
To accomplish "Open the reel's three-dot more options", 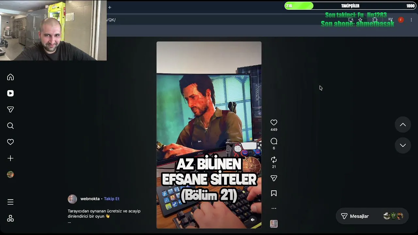I will pyautogui.click(x=274, y=208).
